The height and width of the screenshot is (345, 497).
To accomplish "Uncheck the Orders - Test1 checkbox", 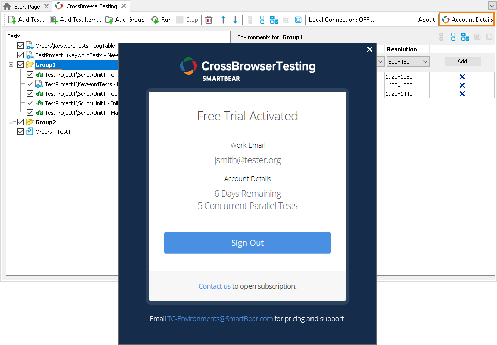I will tap(20, 132).
